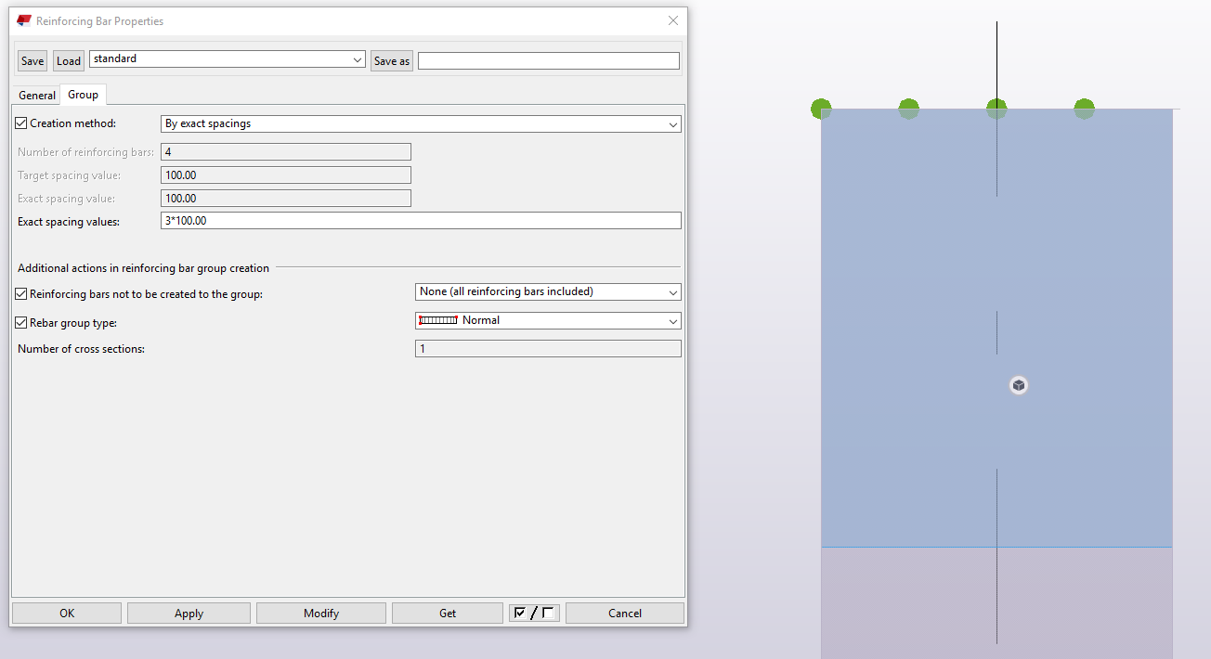Viewport: 1211px width, 659px height.
Task: Open the standard saved settings dropdown
Action: click(x=228, y=59)
